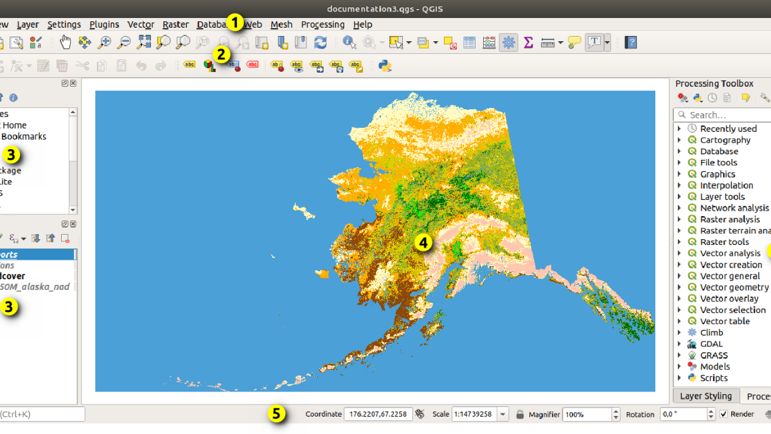Click the Coordinate input field

378,414
